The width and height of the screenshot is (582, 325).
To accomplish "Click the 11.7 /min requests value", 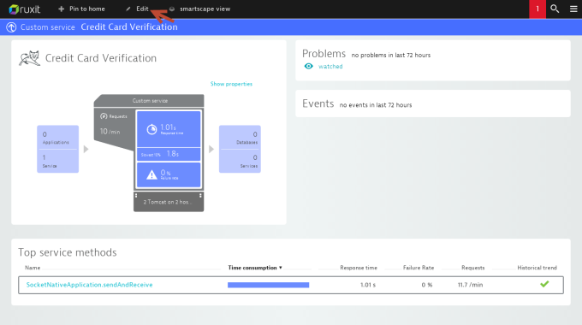I will (x=470, y=285).
